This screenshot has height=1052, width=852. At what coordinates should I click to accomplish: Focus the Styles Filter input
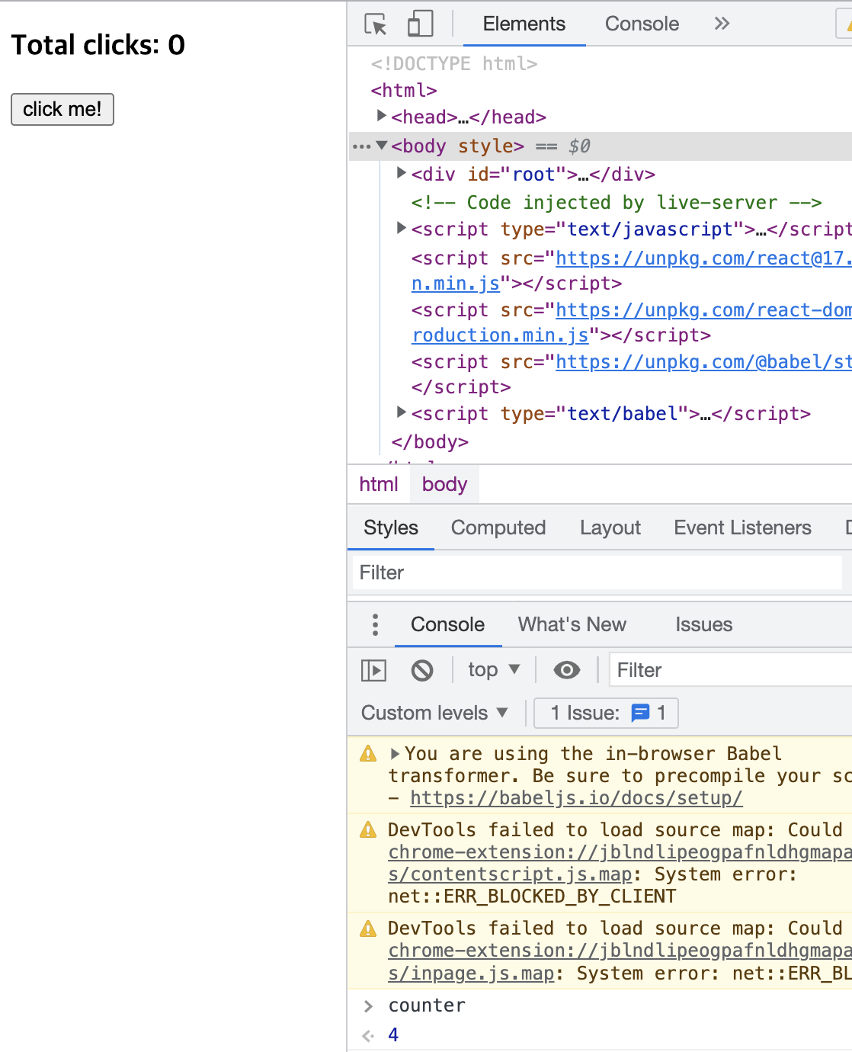tap(597, 573)
